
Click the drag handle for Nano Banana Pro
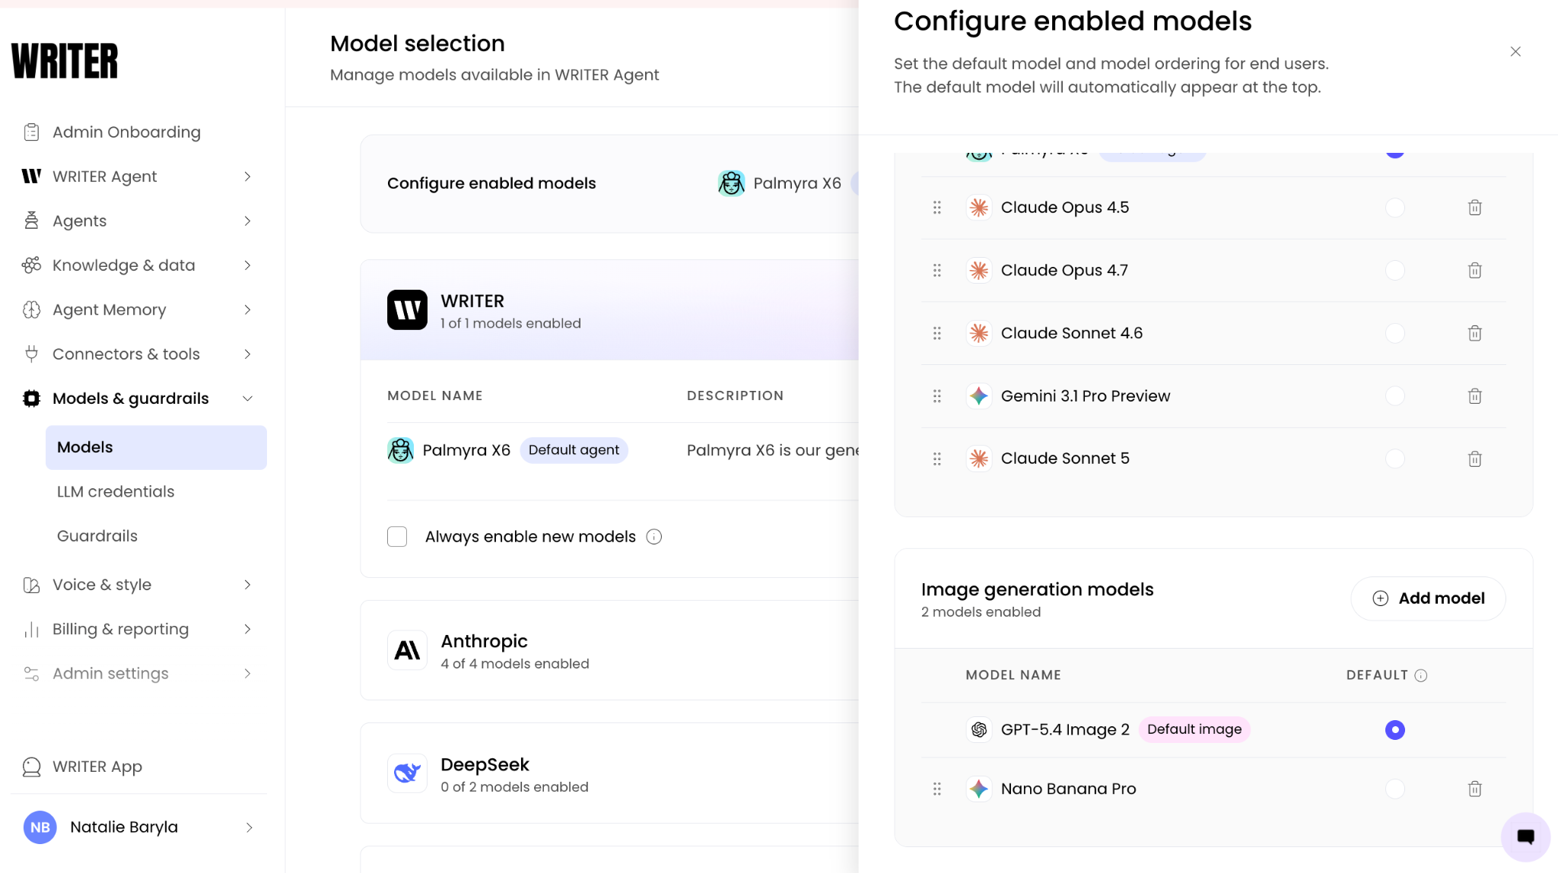pyautogui.click(x=937, y=789)
